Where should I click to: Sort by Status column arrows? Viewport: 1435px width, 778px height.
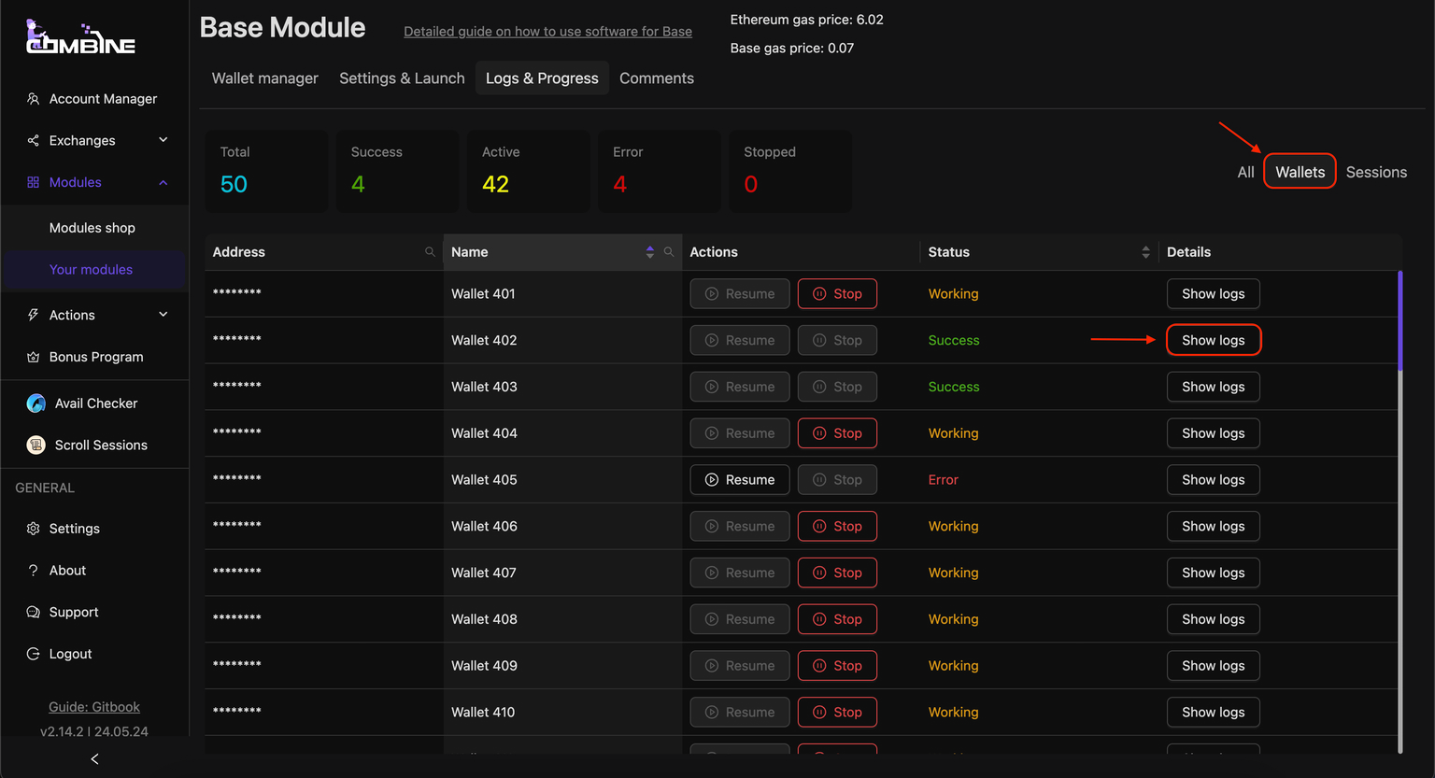1145,252
